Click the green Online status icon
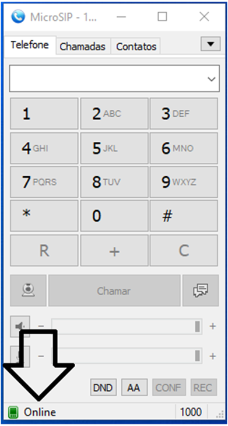 pyautogui.click(x=13, y=413)
